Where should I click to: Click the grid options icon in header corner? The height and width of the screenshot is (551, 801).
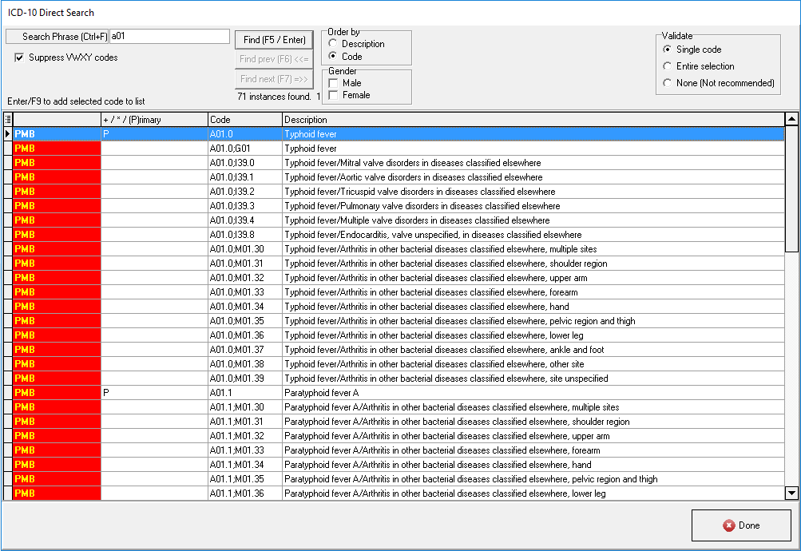click(7, 120)
